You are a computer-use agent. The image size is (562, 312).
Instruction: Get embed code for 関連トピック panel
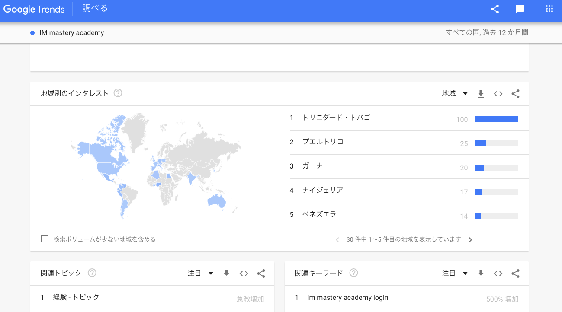[x=244, y=274]
